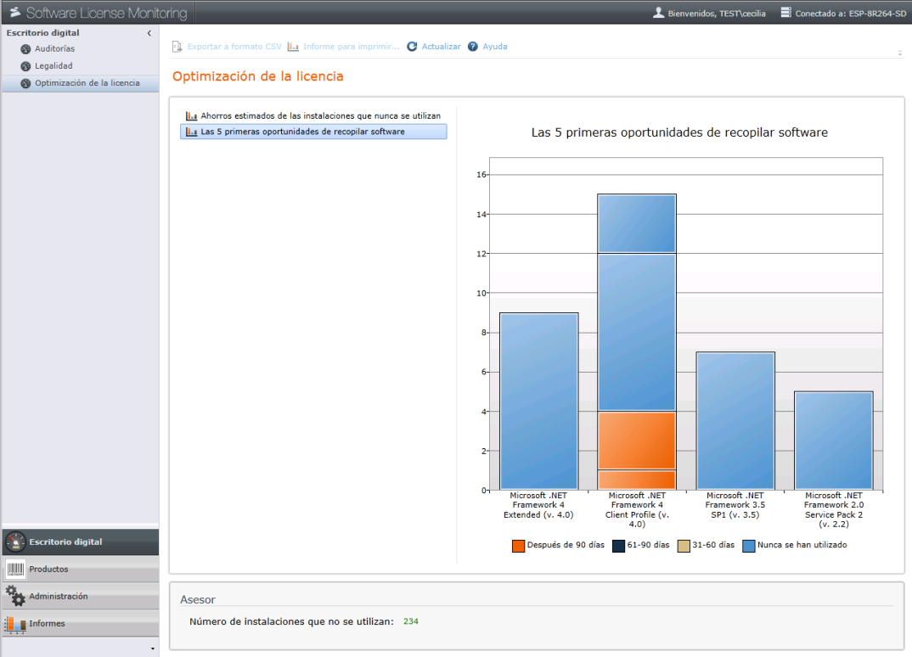Image resolution: width=912 pixels, height=657 pixels.
Task: Click the Informe para imprimir chart icon
Action: [x=293, y=47]
